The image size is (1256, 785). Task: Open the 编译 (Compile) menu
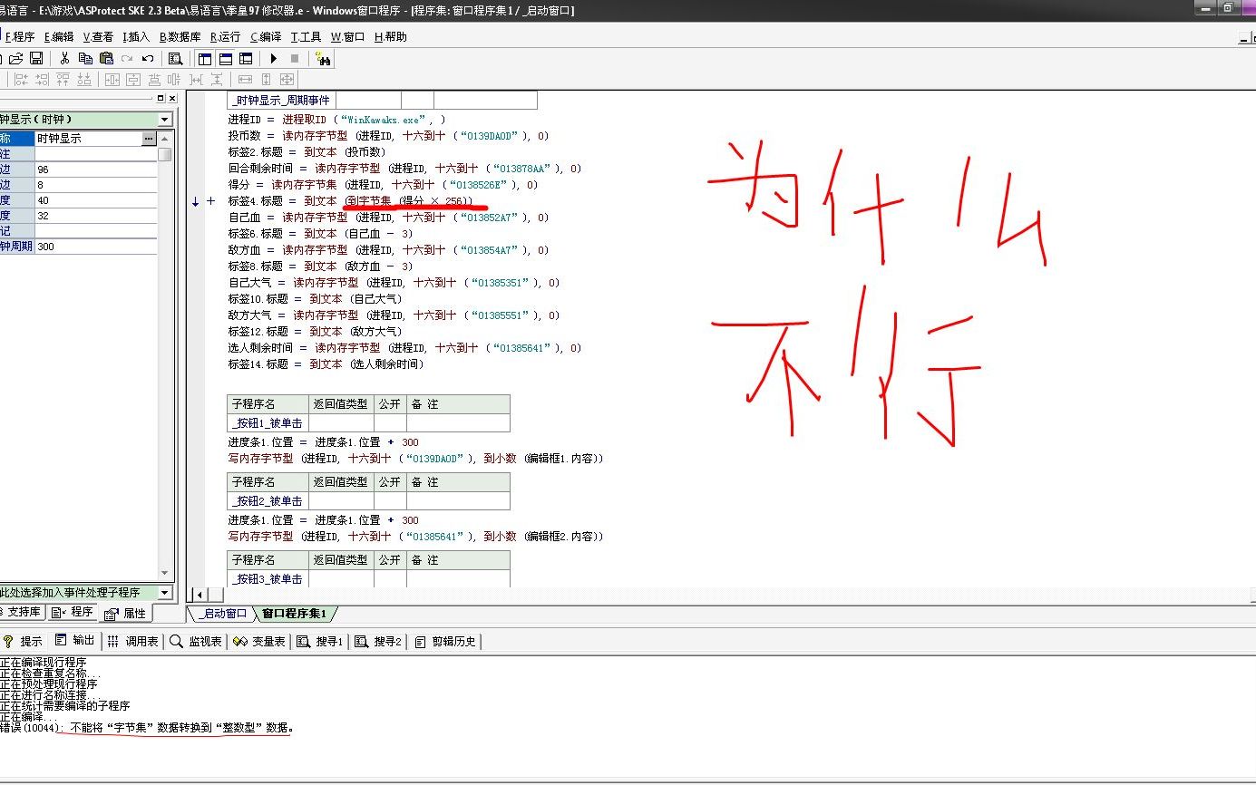pyautogui.click(x=266, y=37)
